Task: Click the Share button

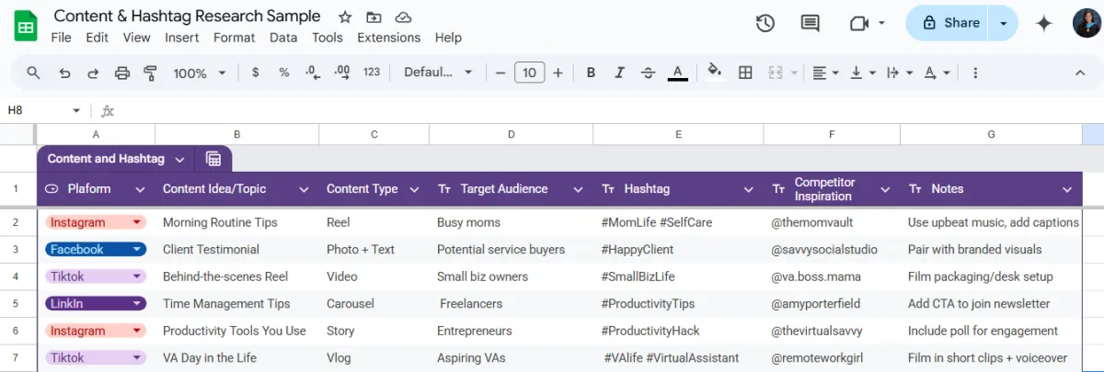Action: point(951,23)
